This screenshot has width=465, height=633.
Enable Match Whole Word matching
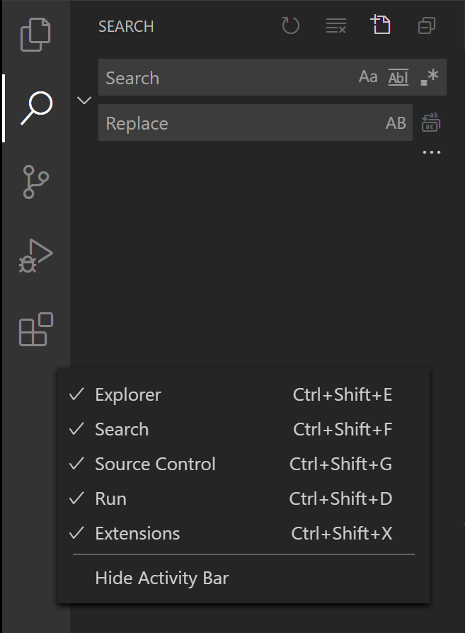coord(398,76)
